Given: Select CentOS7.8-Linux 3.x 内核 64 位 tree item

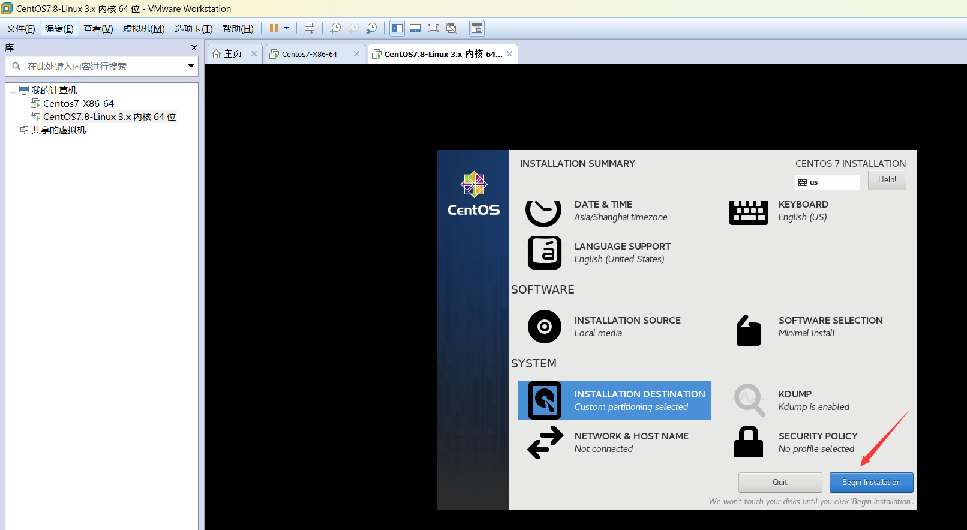Looking at the screenshot, I should tap(110, 117).
